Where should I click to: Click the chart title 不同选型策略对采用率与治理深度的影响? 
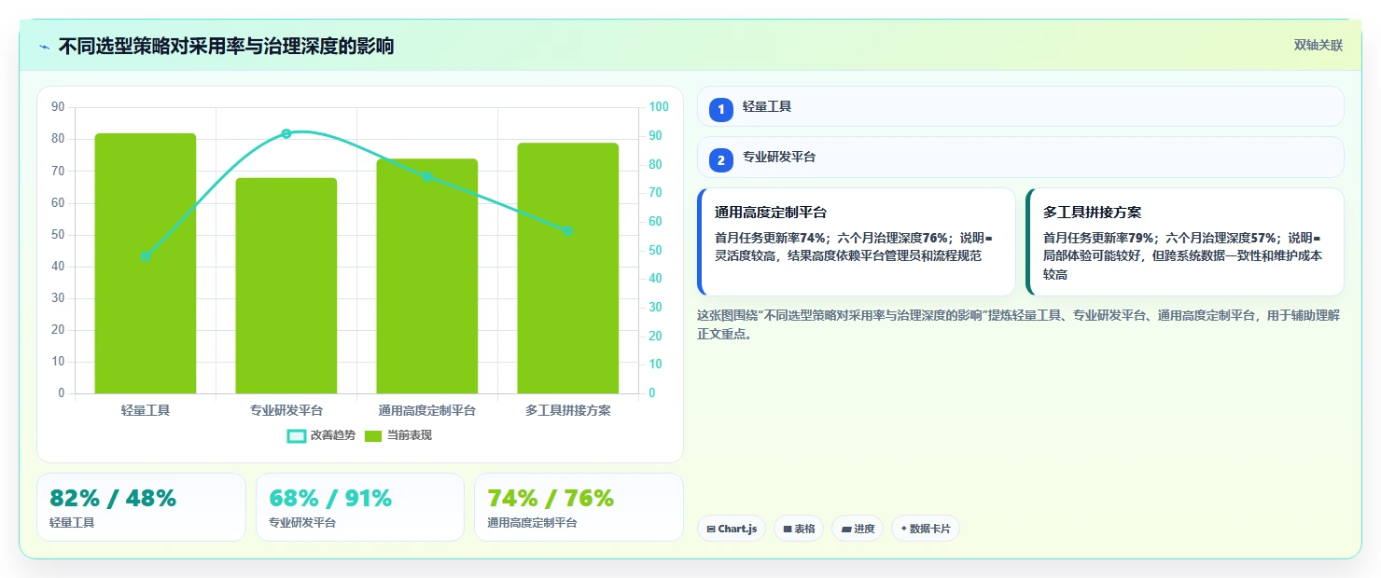[x=226, y=46]
